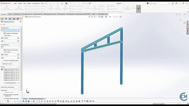Viewport: 189px width, 106px height.
Task: Open the display style cube icon
Action: (x=106, y=17)
